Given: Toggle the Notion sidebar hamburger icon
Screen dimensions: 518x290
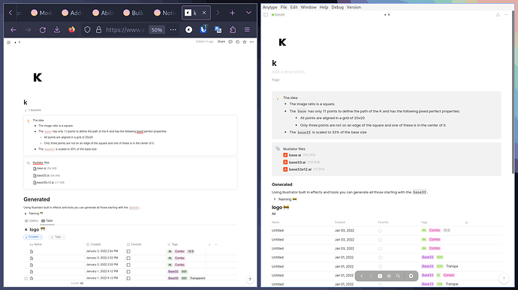Looking at the screenshot, I should (8, 42).
